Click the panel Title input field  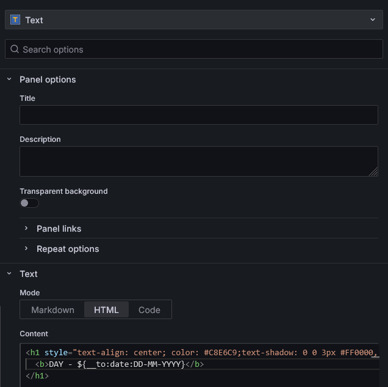[198, 115]
